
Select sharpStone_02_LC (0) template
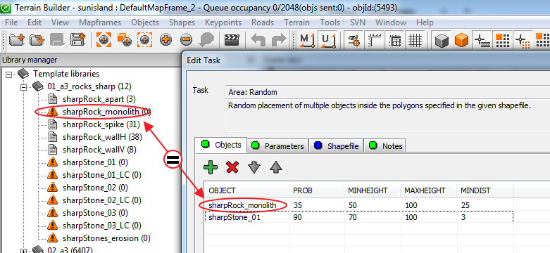coord(101,200)
